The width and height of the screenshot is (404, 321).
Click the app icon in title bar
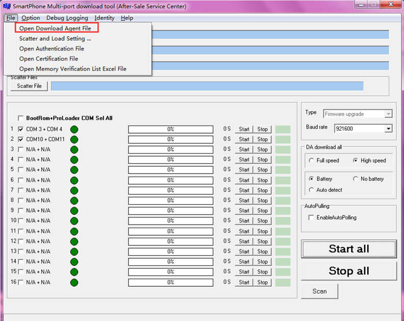(7, 6)
